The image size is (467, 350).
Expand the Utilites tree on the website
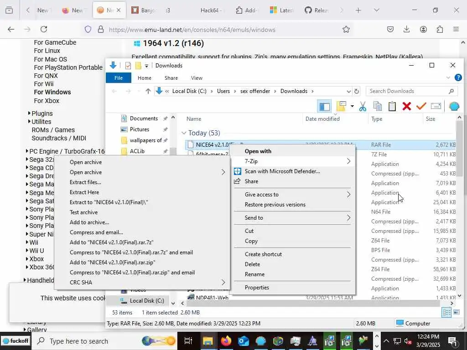click(29, 121)
